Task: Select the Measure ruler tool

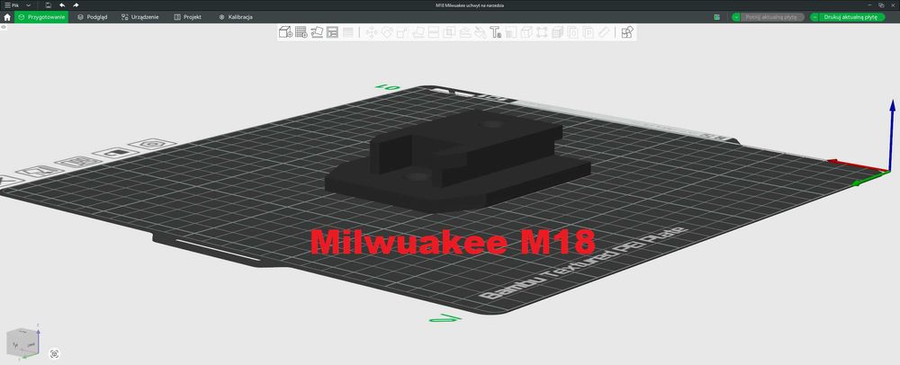Action: (604, 32)
